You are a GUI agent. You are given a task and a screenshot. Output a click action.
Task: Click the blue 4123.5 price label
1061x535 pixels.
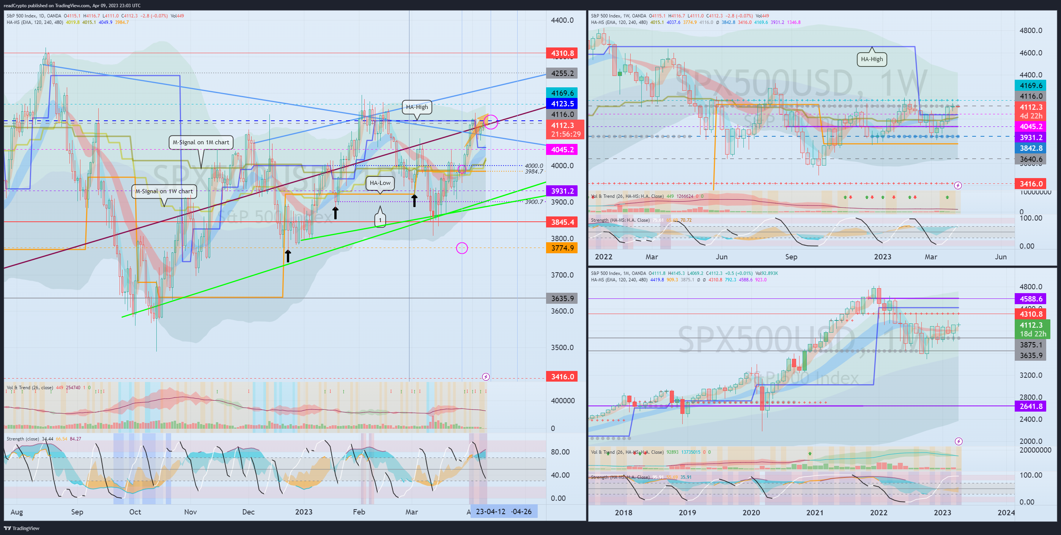(562, 104)
